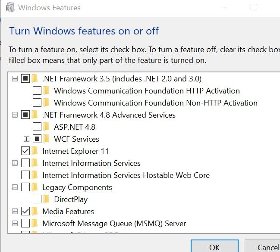Select Windows Communication Foundation Non-HTTP Activation item
Screen dimensions: 280x252
tap(155, 103)
